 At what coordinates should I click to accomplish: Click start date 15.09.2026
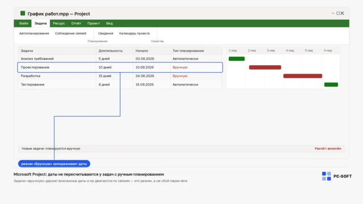[145, 85]
